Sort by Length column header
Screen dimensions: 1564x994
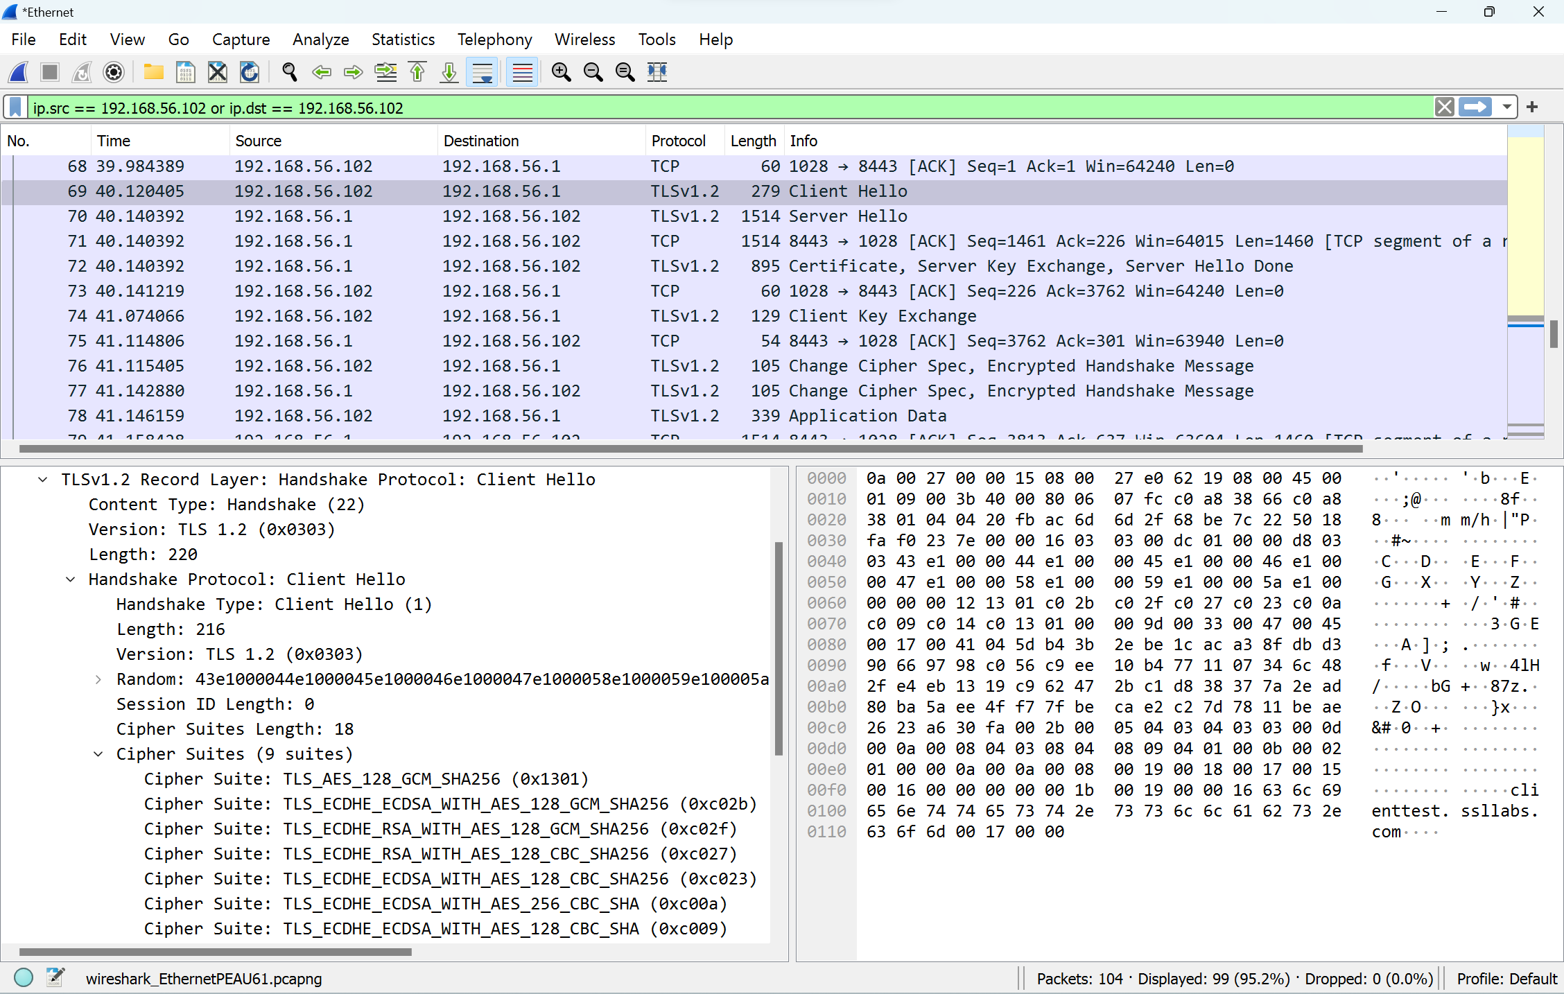pos(754,141)
